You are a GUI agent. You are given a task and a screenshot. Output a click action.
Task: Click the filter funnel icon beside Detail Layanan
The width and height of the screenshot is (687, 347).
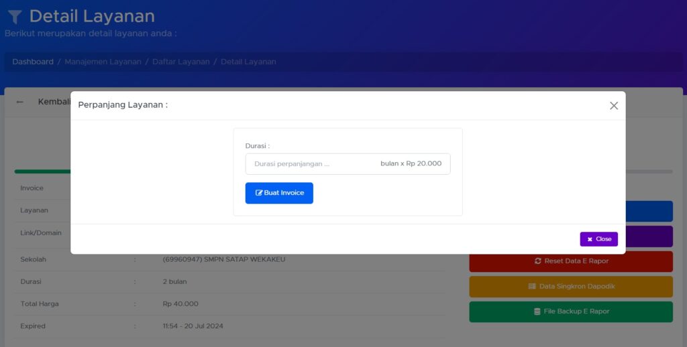click(x=15, y=17)
